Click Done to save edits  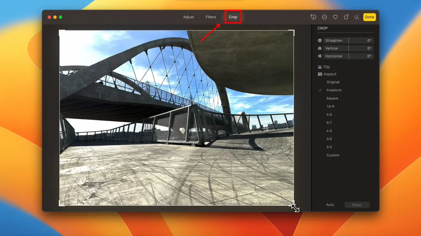tap(369, 17)
